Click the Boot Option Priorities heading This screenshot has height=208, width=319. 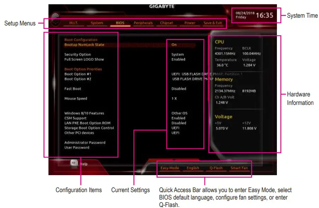click(x=83, y=69)
